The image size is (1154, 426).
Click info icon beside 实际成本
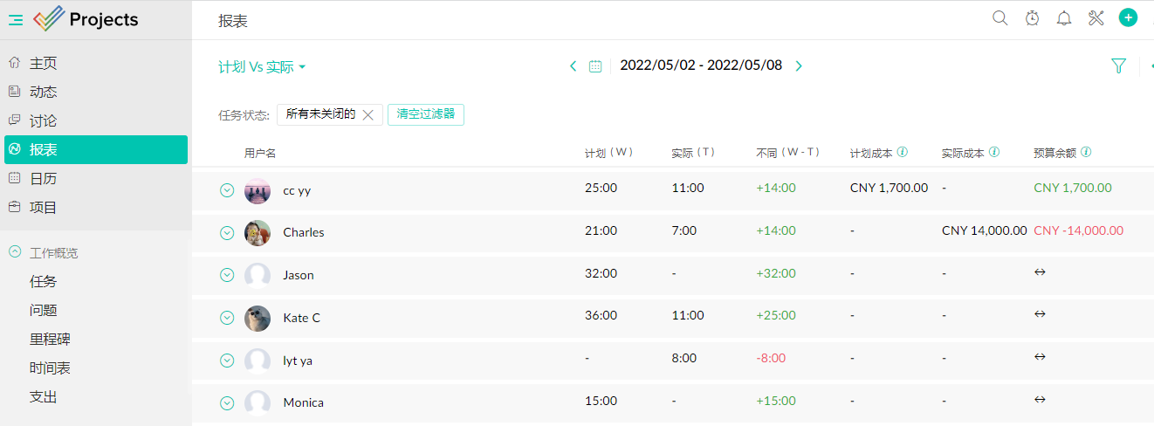pos(994,152)
